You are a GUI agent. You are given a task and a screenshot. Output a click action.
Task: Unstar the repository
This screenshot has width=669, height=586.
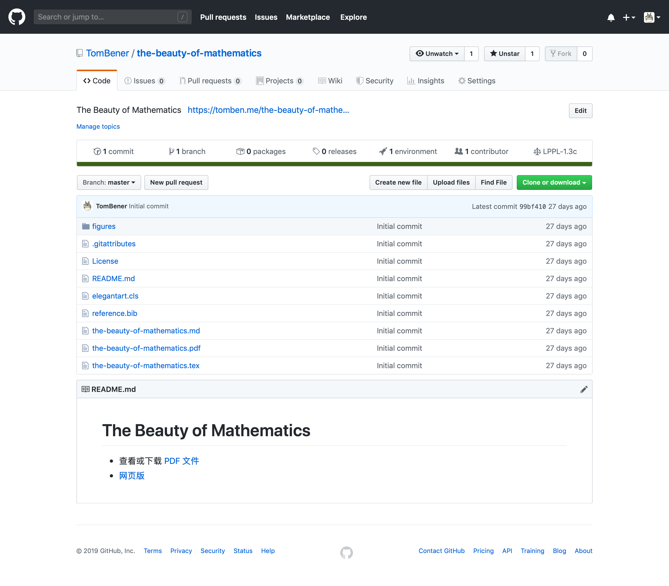[504, 54]
